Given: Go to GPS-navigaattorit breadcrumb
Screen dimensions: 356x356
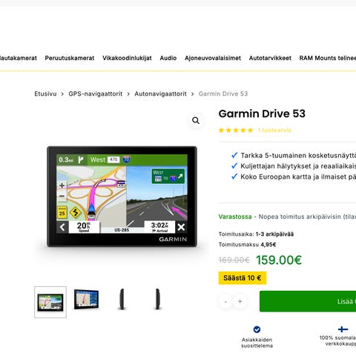Looking at the screenshot, I should (96, 93).
